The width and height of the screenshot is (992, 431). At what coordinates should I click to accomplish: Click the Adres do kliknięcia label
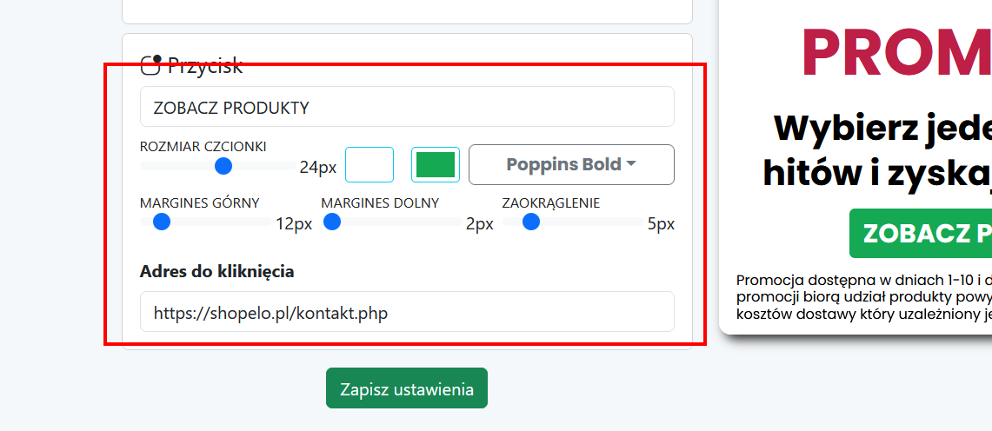[x=216, y=272]
